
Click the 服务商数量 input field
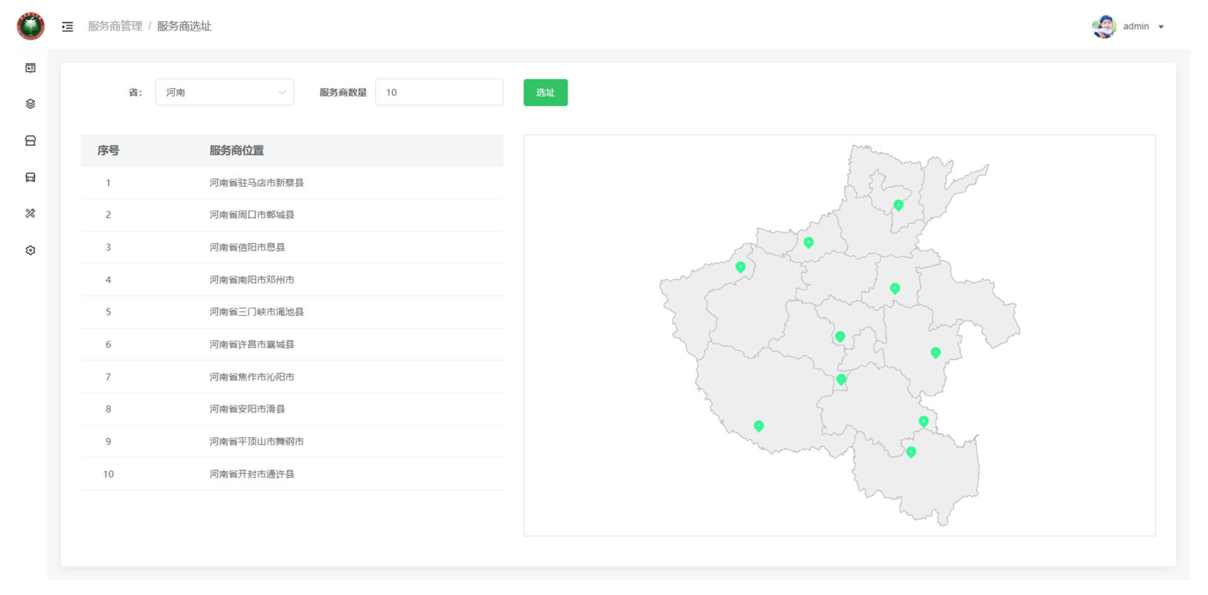pos(439,92)
